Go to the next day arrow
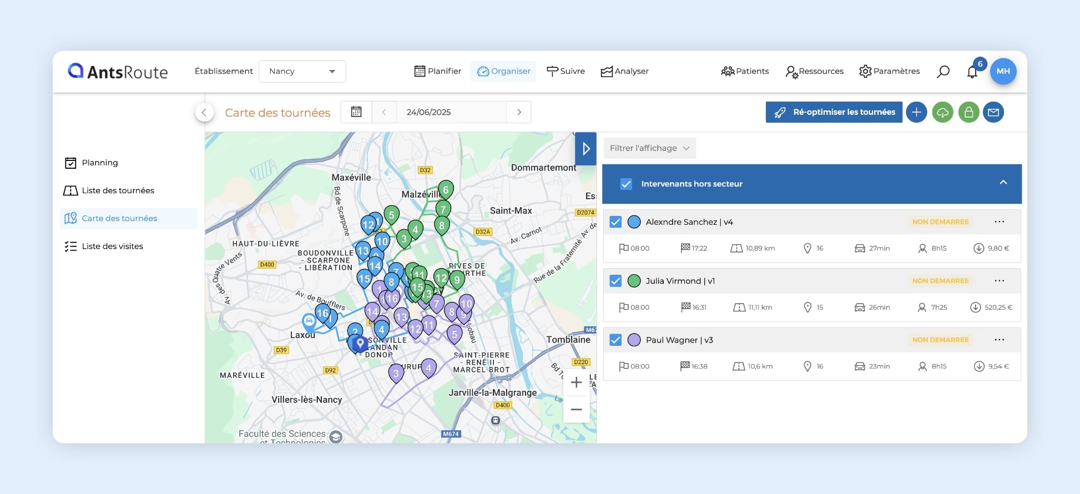 [519, 112]
